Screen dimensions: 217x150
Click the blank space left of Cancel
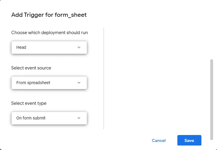click(90, 140)
